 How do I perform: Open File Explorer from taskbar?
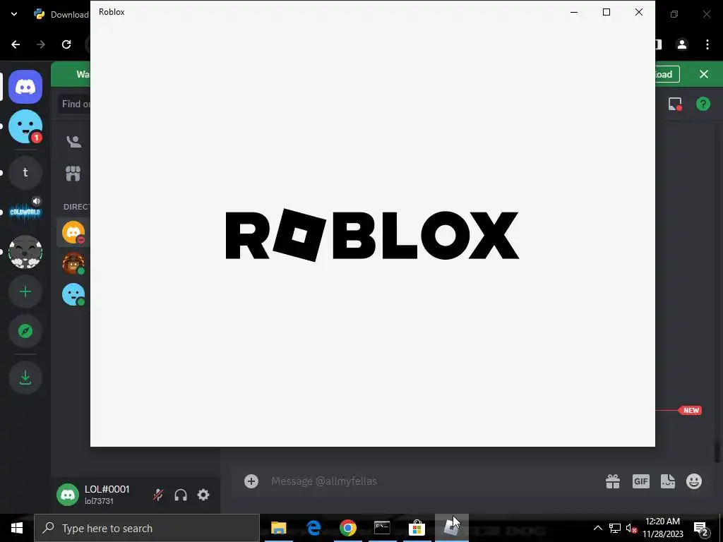pyautogui.click(x=278, y=528)
